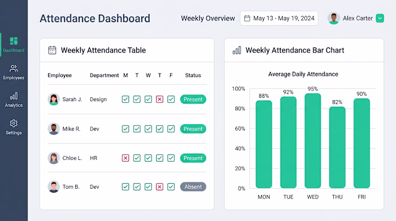
Task: Click Mike R.'s Present status badge
Action: click(193, 129)
